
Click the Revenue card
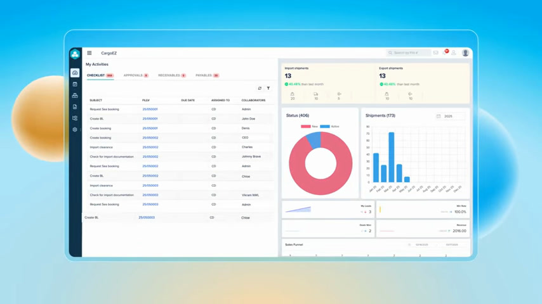pos(423,229)
